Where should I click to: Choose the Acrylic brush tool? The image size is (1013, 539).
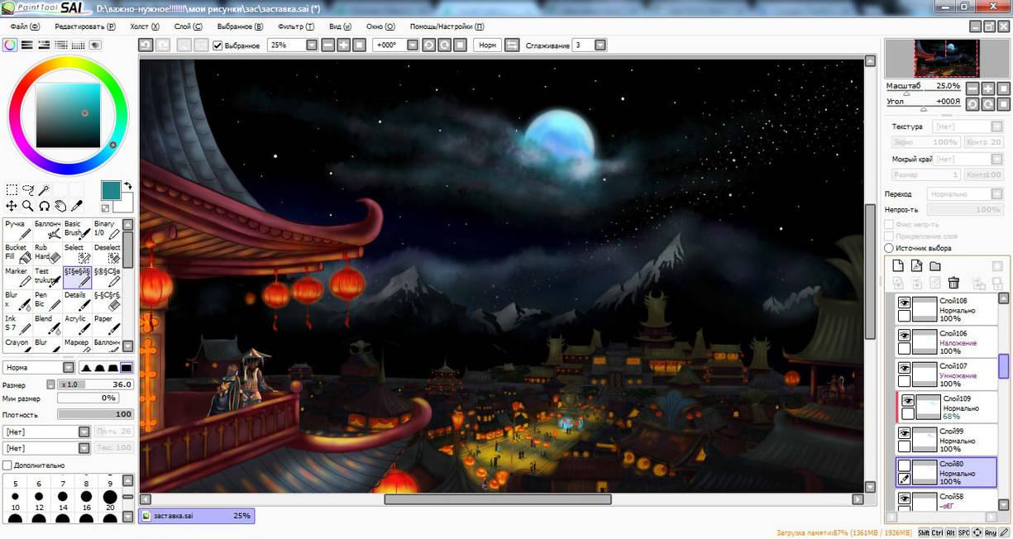[x=77, y=324]
